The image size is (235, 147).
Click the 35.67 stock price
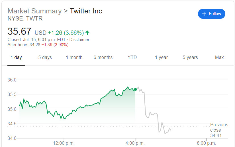pyautogui.click(x=19, y=31)
